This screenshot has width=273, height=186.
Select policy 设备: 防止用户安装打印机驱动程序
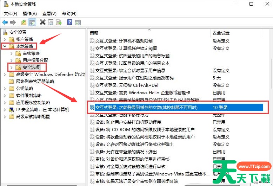pyautogui.click(x=128, y=122)
